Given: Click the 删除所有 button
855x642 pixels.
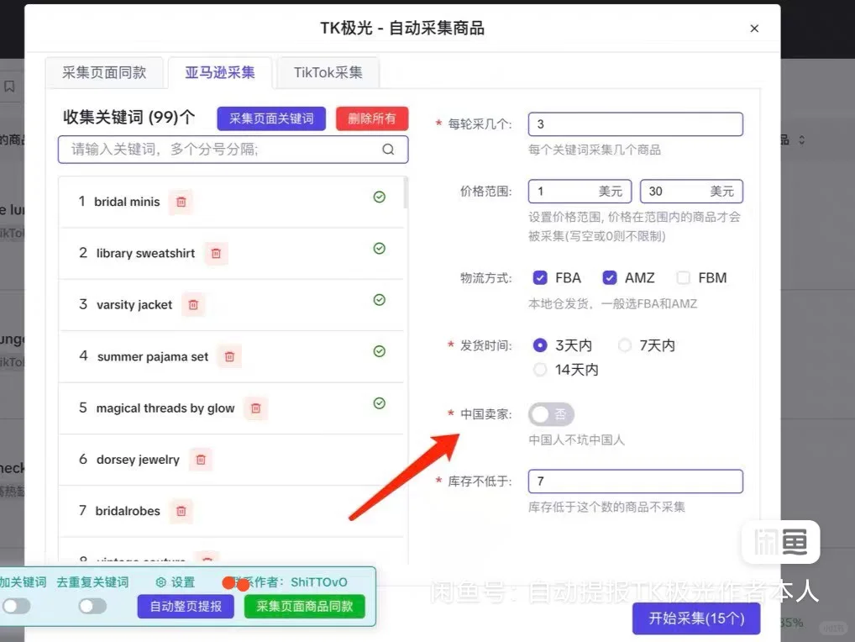Looking at the screenshot, I should (x=372, y=118).
